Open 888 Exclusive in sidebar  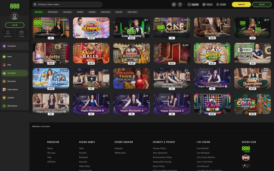click(15, 106)
